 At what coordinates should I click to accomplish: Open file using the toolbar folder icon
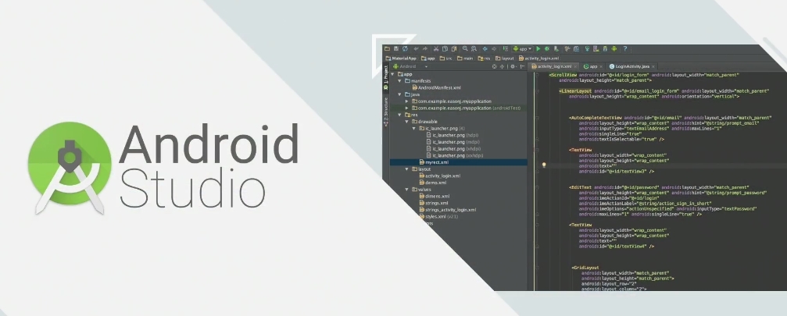387,48
